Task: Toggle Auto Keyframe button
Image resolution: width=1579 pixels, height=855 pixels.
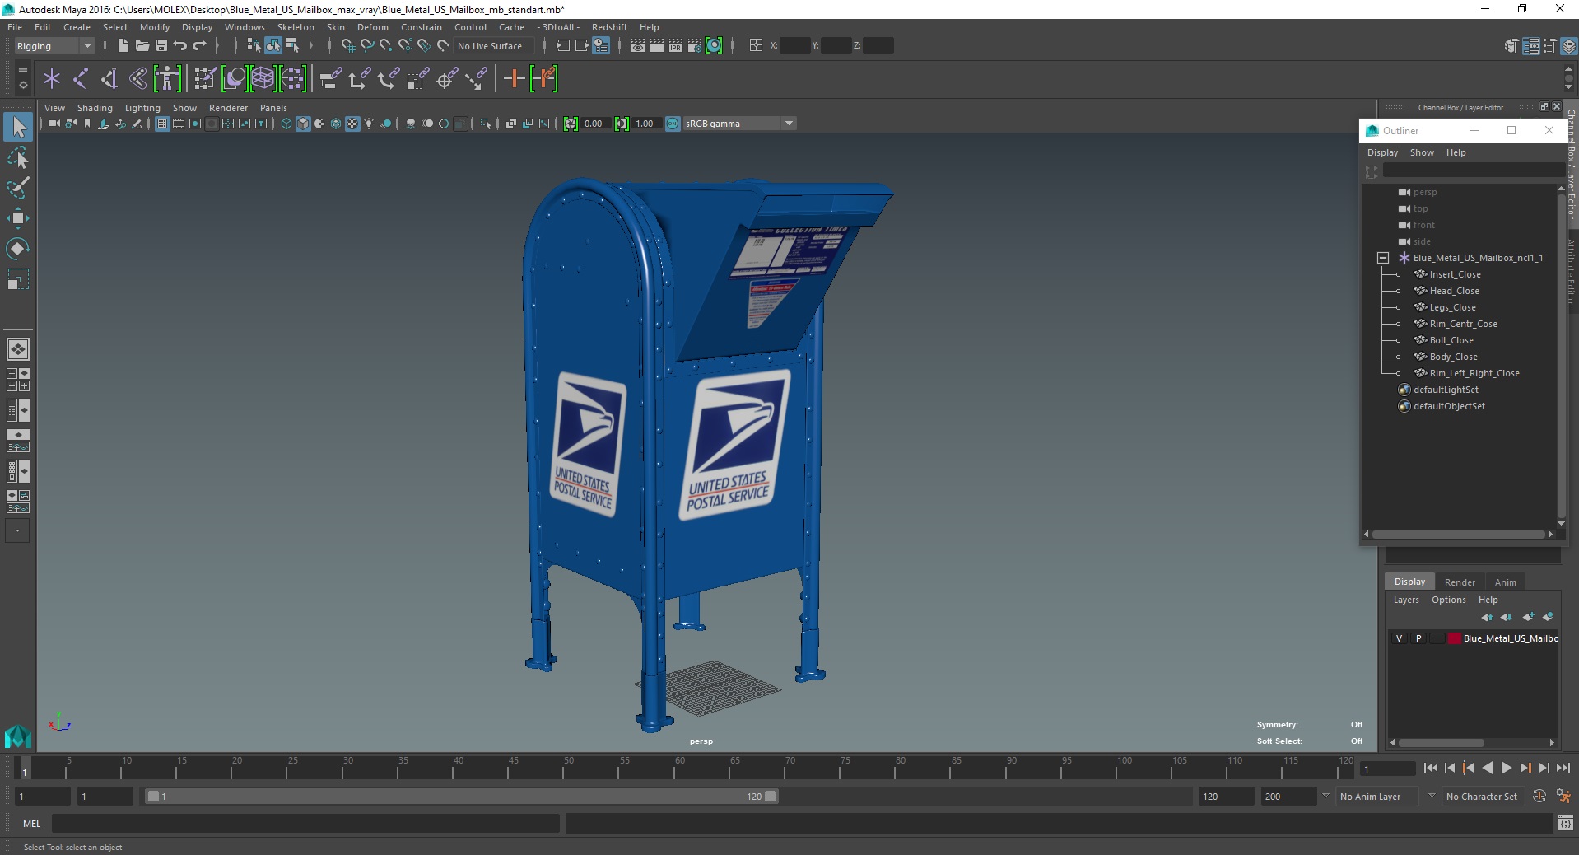Action: click(1539, 797)
